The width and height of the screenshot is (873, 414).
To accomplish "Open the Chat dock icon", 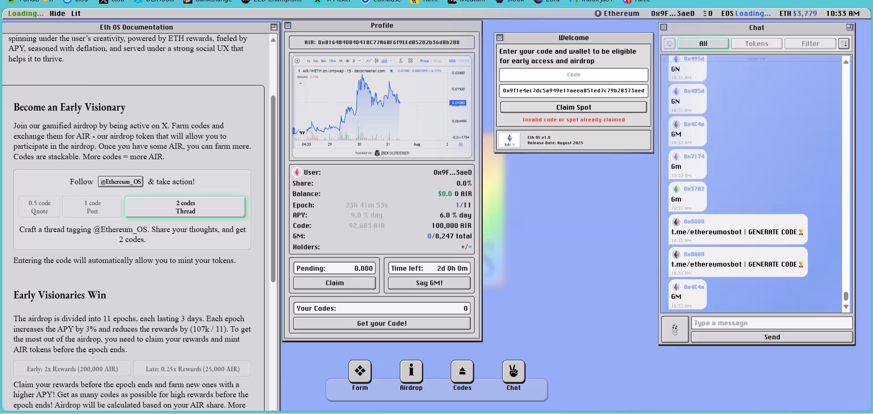I will point(513,371).
